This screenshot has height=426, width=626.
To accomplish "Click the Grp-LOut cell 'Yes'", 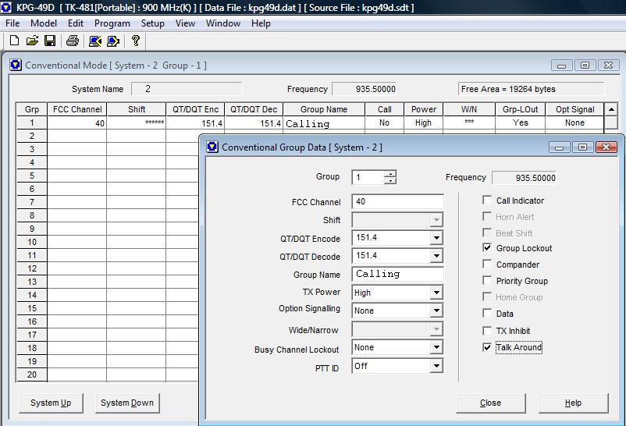I will click(x=520, y=123).
